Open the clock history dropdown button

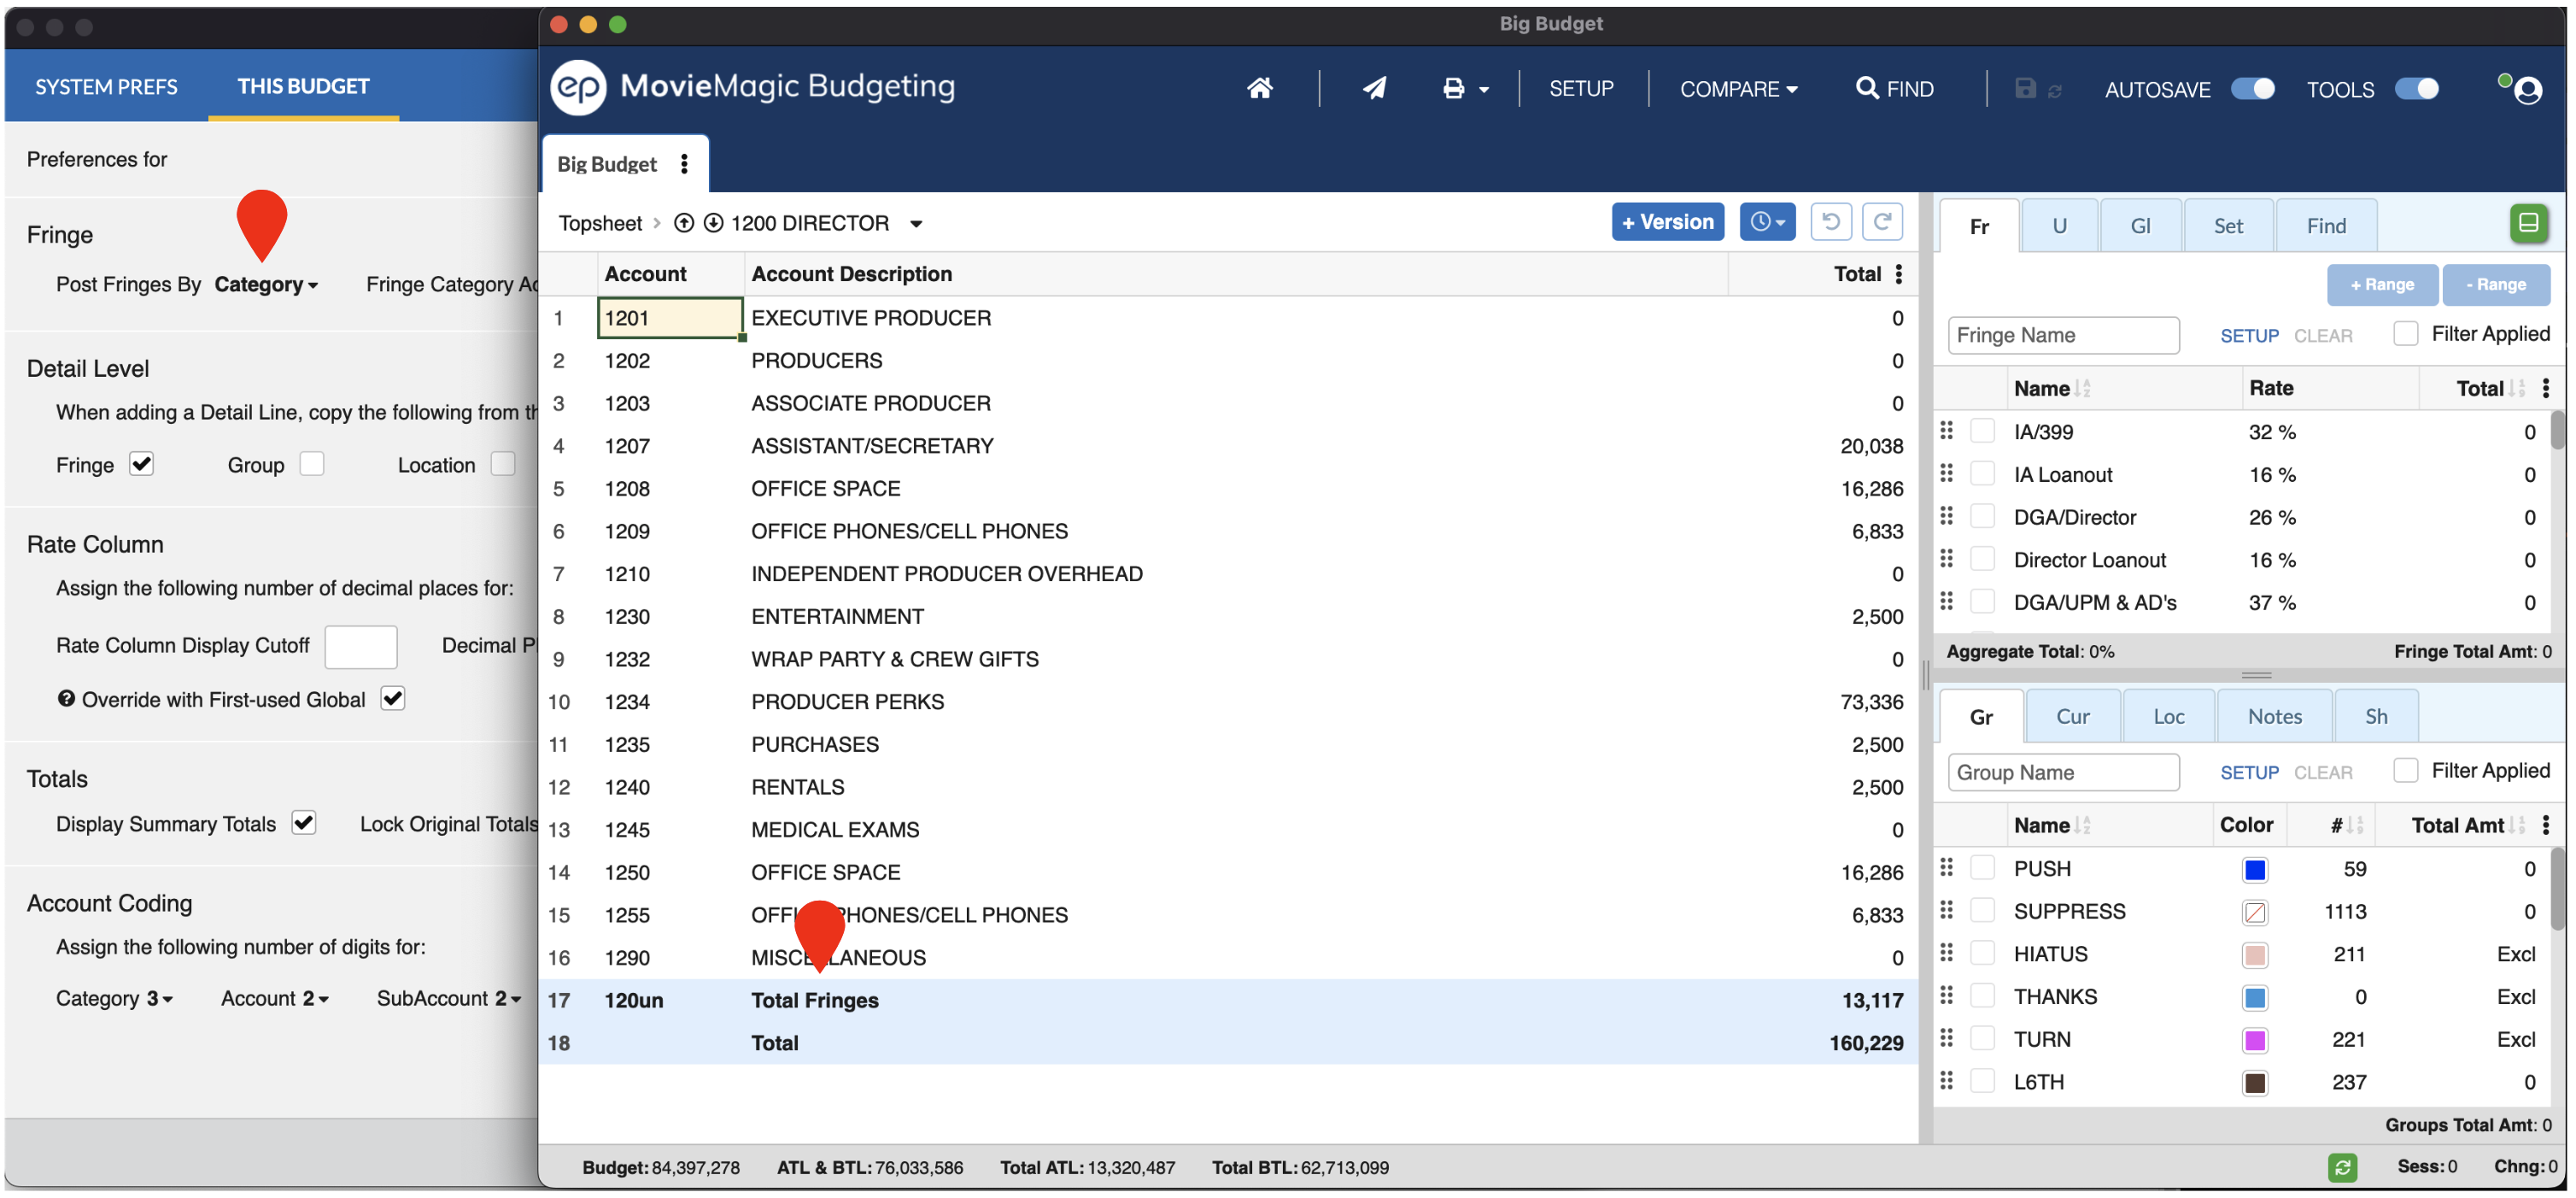pyautogui.click(x=1767, y=222)
